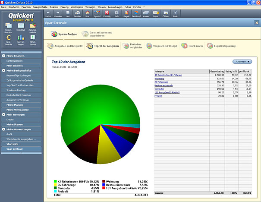Go to Start via home toolbar icon
Image resolution: width=261 pixels, height=202 pixels.
coord(87,12)
